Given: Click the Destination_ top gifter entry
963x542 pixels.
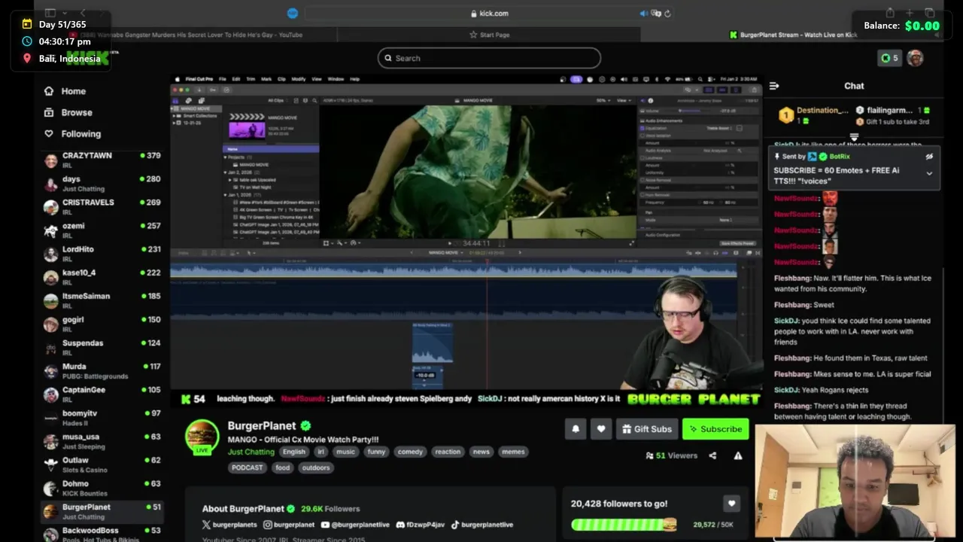Looking at the screenshot, I should pyautogui.click(x=813, y=115).
